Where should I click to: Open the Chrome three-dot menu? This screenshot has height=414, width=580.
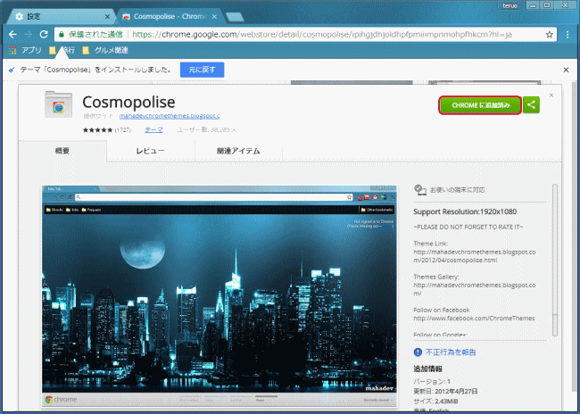(568, 35)
